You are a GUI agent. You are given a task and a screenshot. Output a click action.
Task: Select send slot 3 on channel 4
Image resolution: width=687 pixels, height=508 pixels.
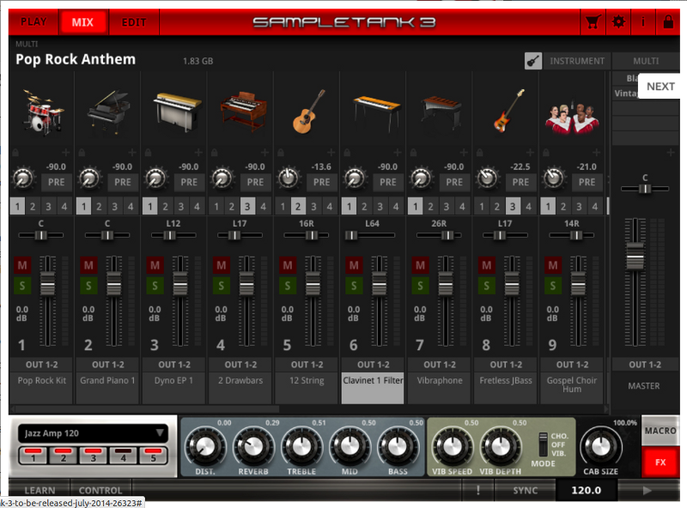coord(247,206)
